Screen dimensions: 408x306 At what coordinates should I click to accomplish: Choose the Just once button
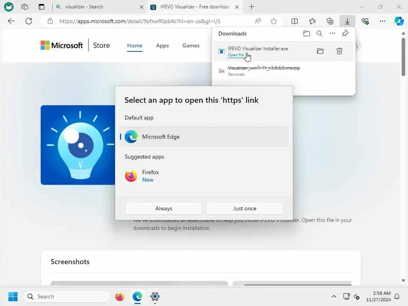[x=245, y=208]
